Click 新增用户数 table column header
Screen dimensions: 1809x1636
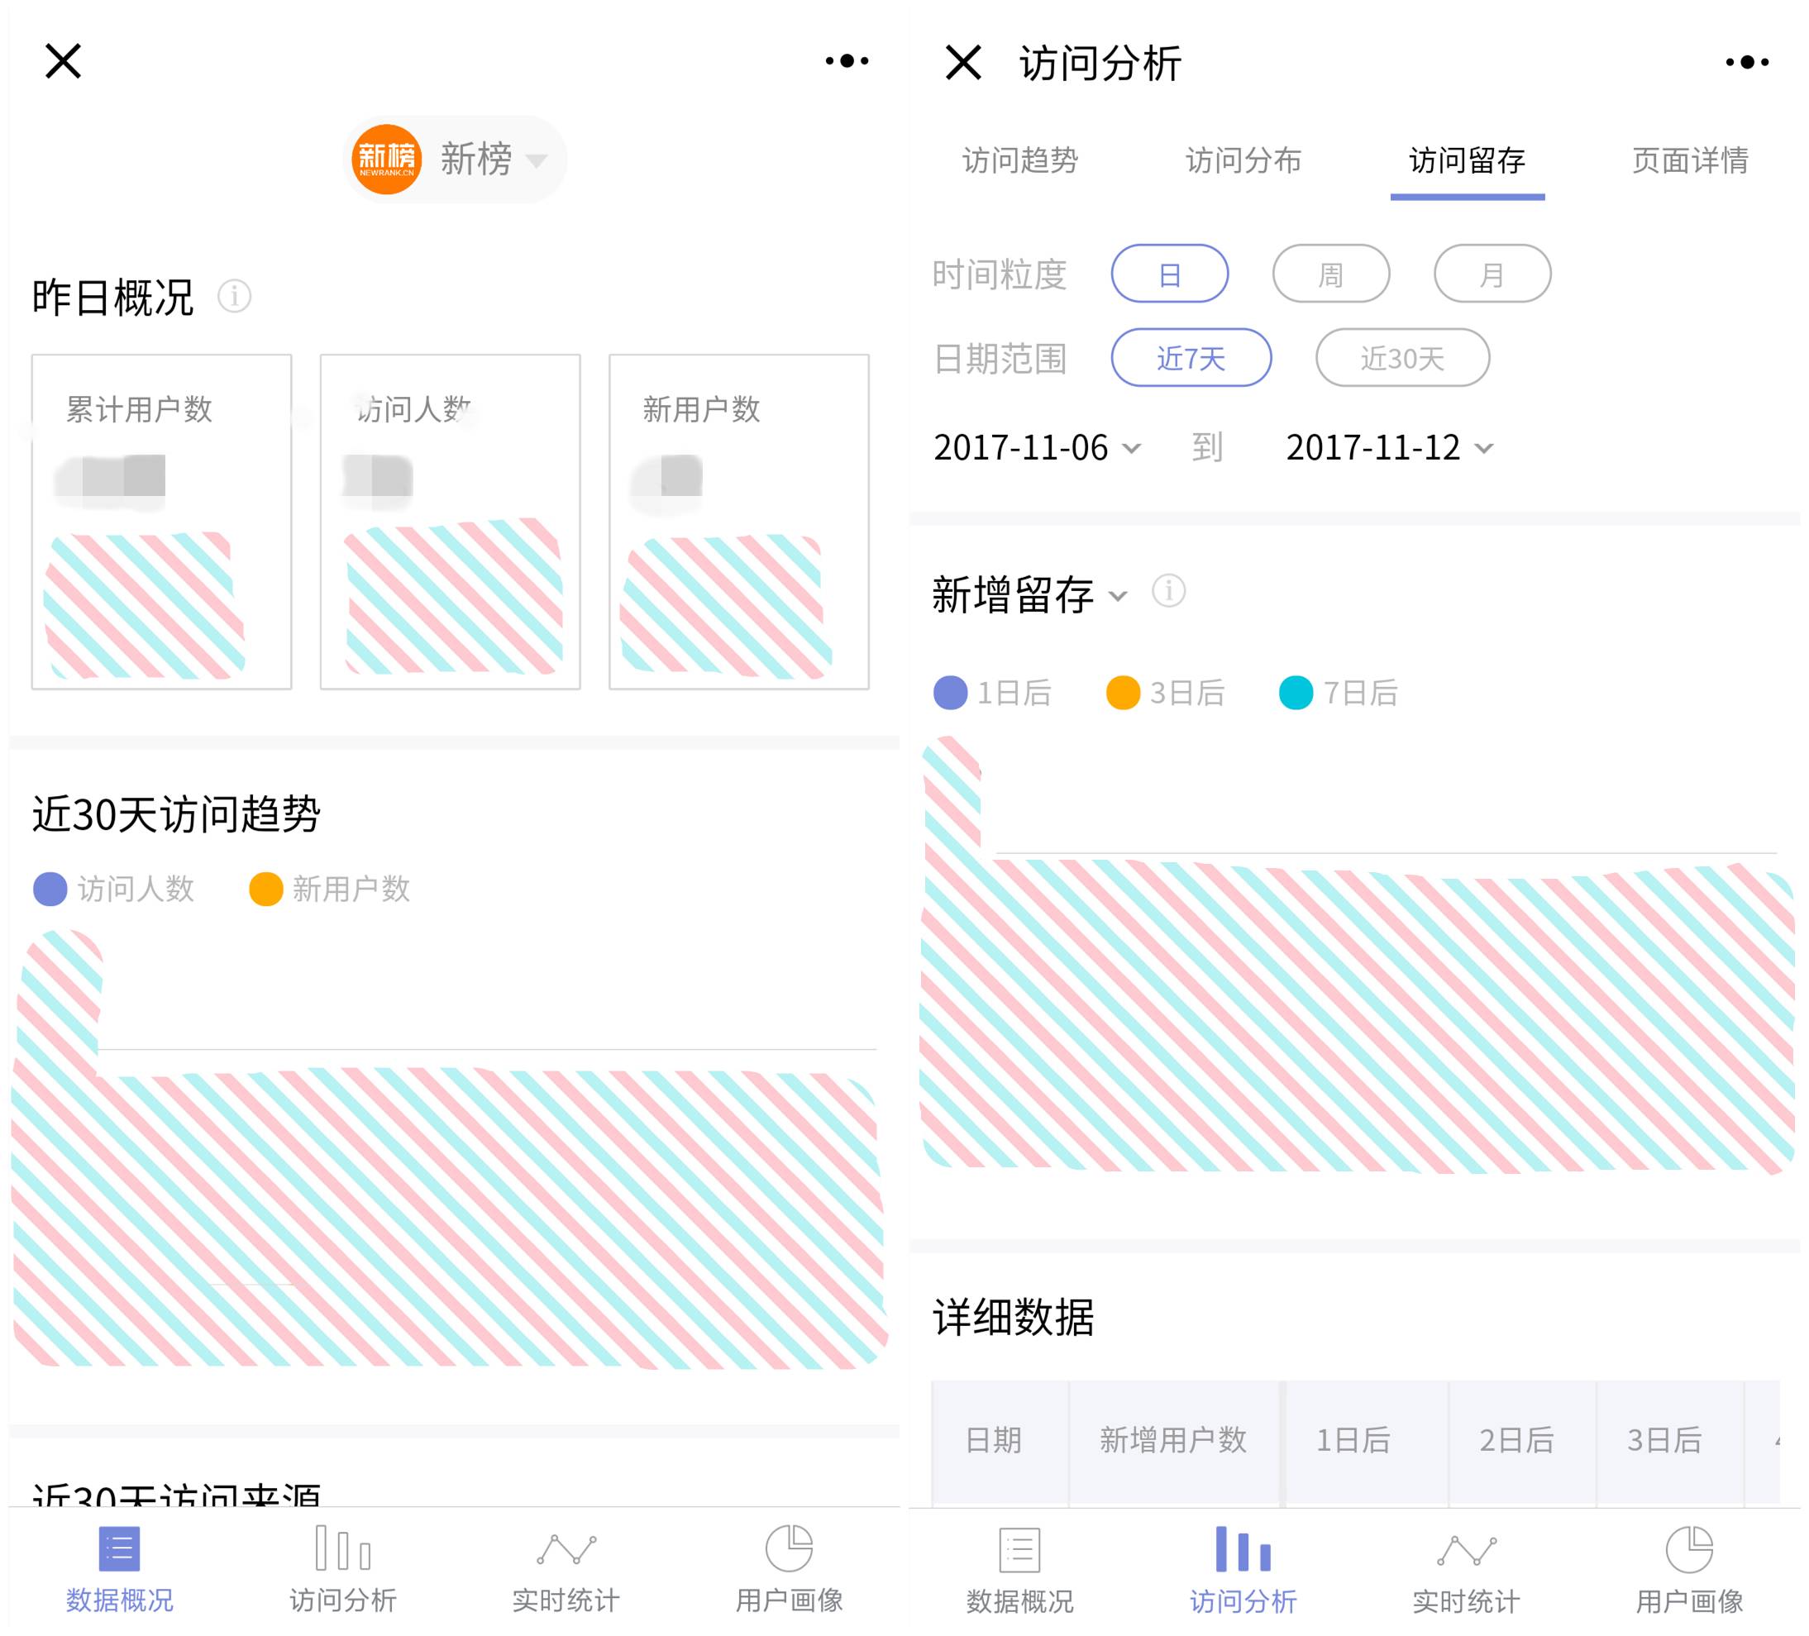click(1173, 1439)
